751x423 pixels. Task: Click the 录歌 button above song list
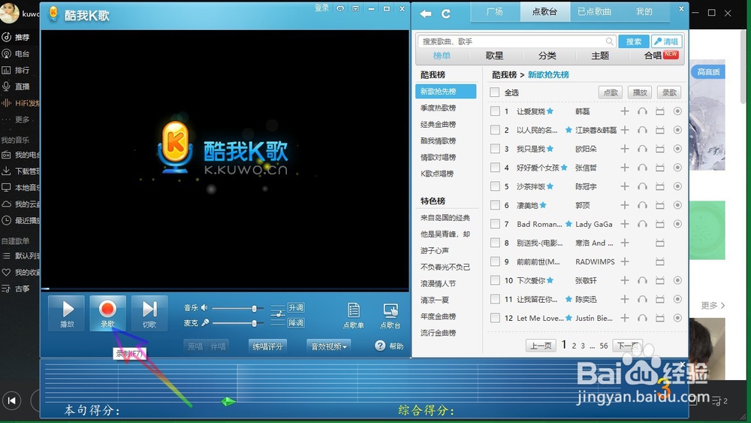point(669,92)
